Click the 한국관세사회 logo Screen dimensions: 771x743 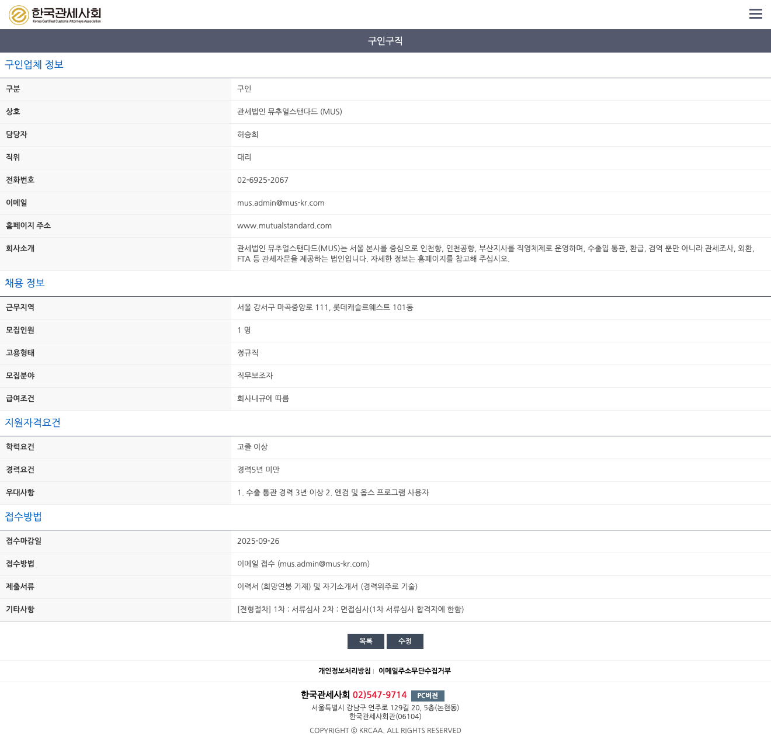[x=55, y=15]
